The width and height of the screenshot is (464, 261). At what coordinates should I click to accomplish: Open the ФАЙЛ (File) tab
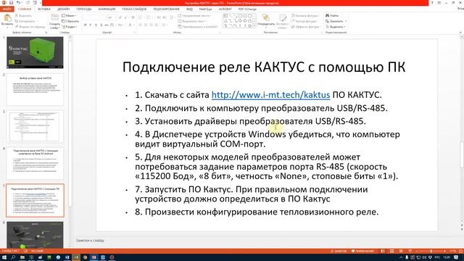point(7,9)
